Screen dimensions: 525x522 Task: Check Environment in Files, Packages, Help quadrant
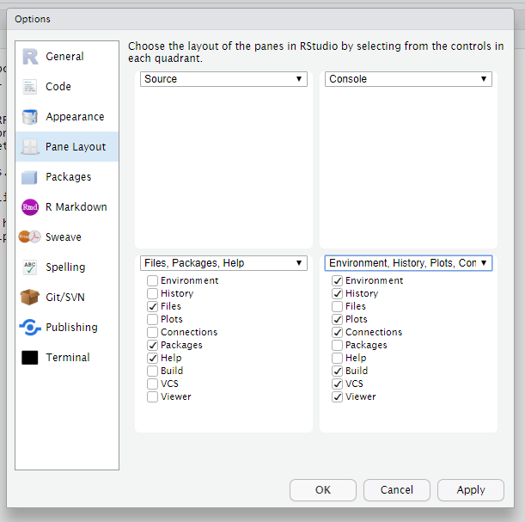(152, 280)
